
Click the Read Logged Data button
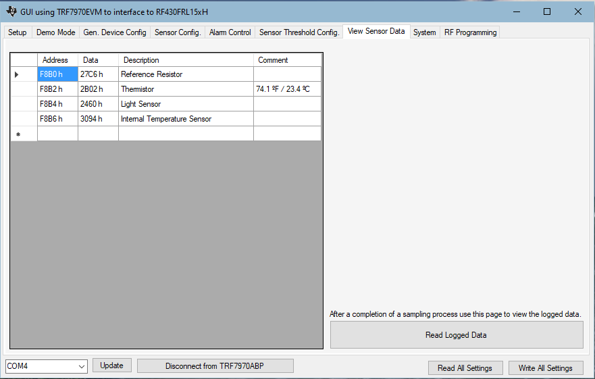(457, 335)
